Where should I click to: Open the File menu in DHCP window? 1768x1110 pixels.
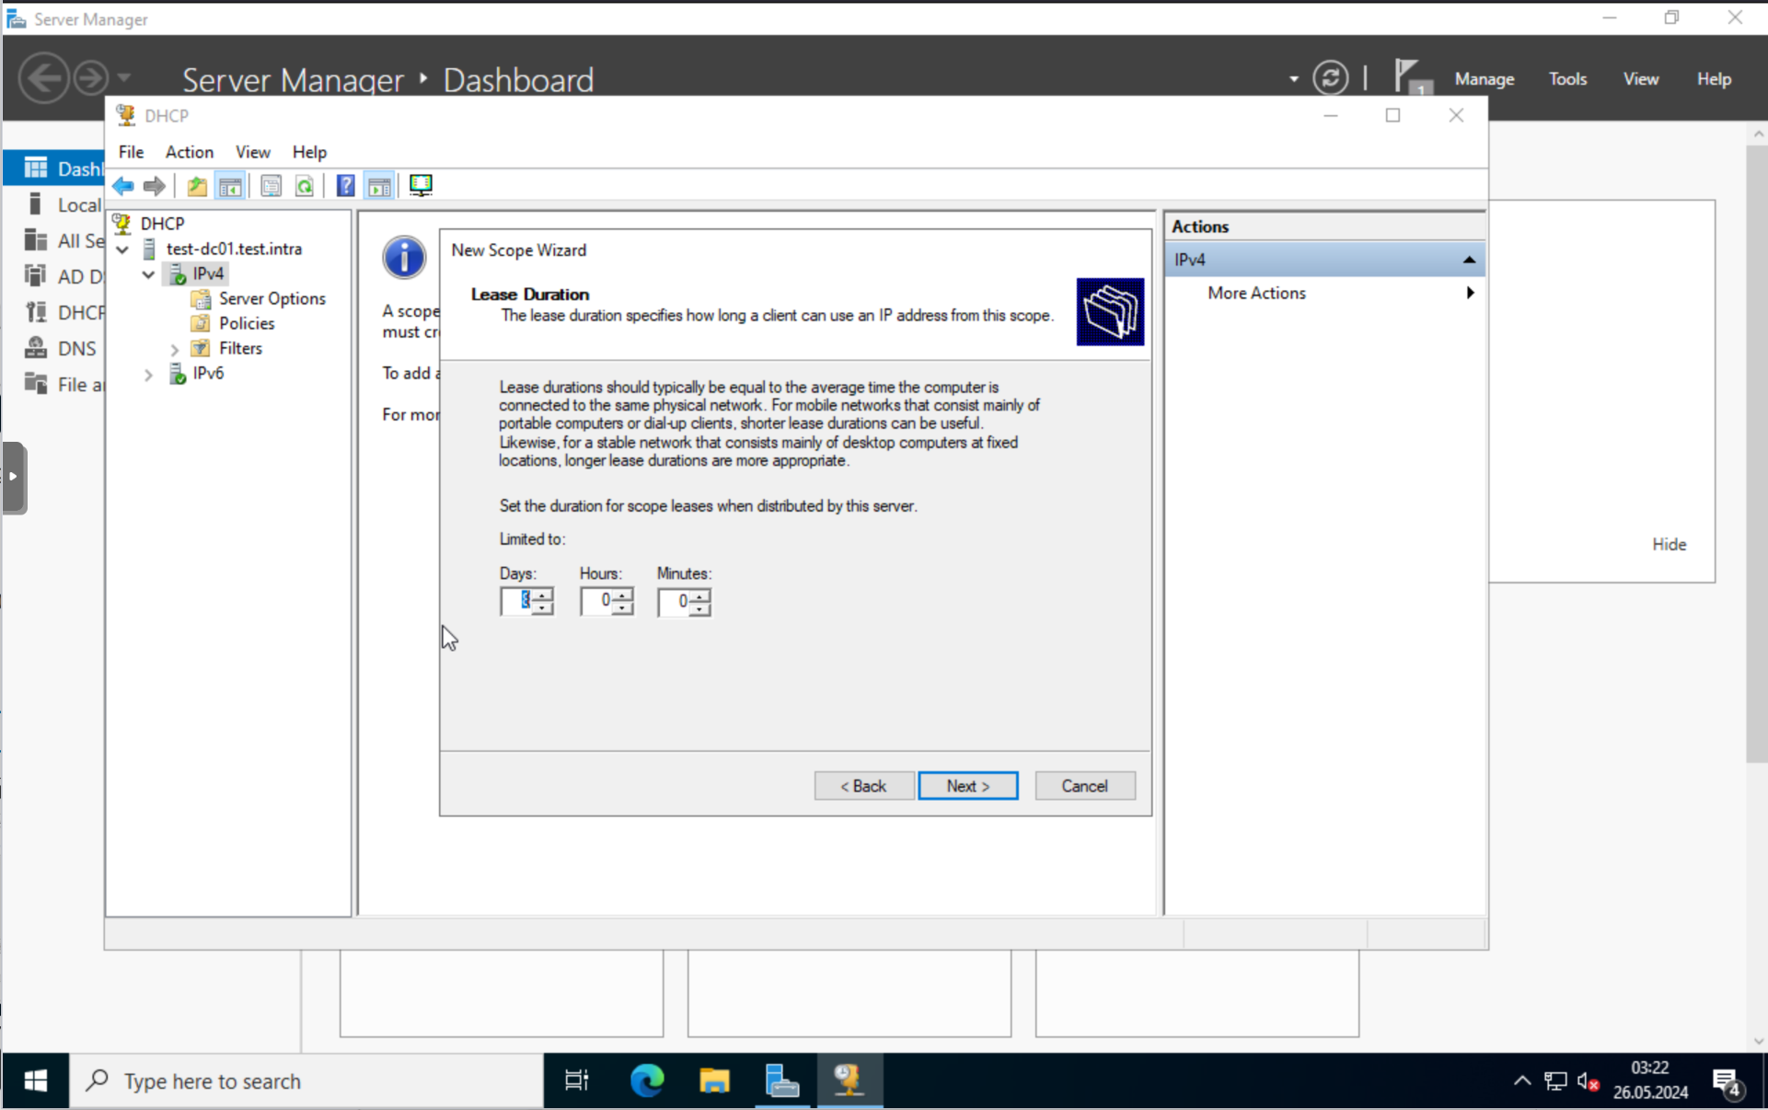pyautogui.click(x=131, y=152)
